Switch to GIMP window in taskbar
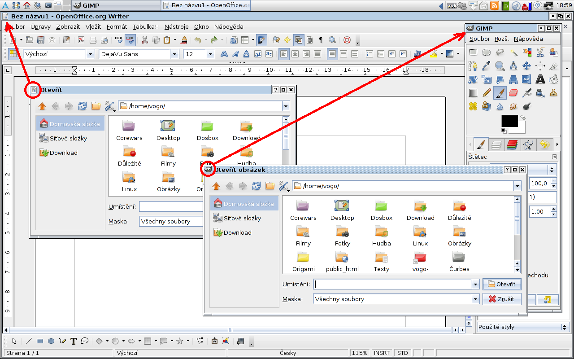The width and height of the screenshot is (574, 359). pos(116,5)
